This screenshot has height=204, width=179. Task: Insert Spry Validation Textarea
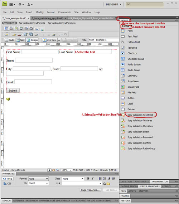[136, 121]
